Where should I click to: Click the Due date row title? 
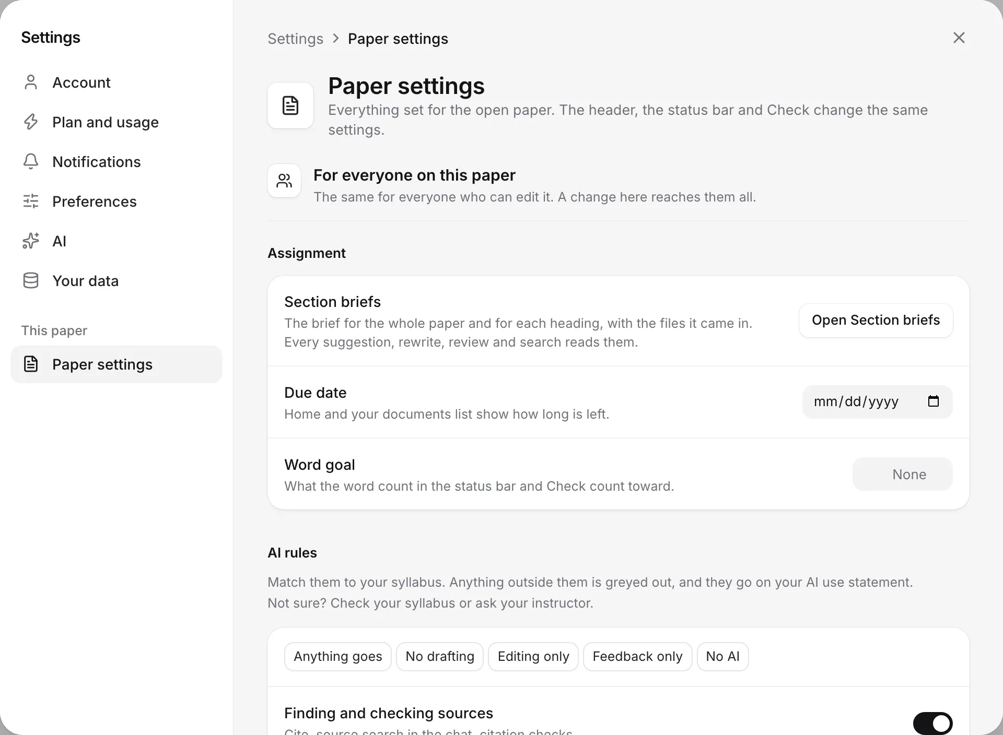coord(316,393)
